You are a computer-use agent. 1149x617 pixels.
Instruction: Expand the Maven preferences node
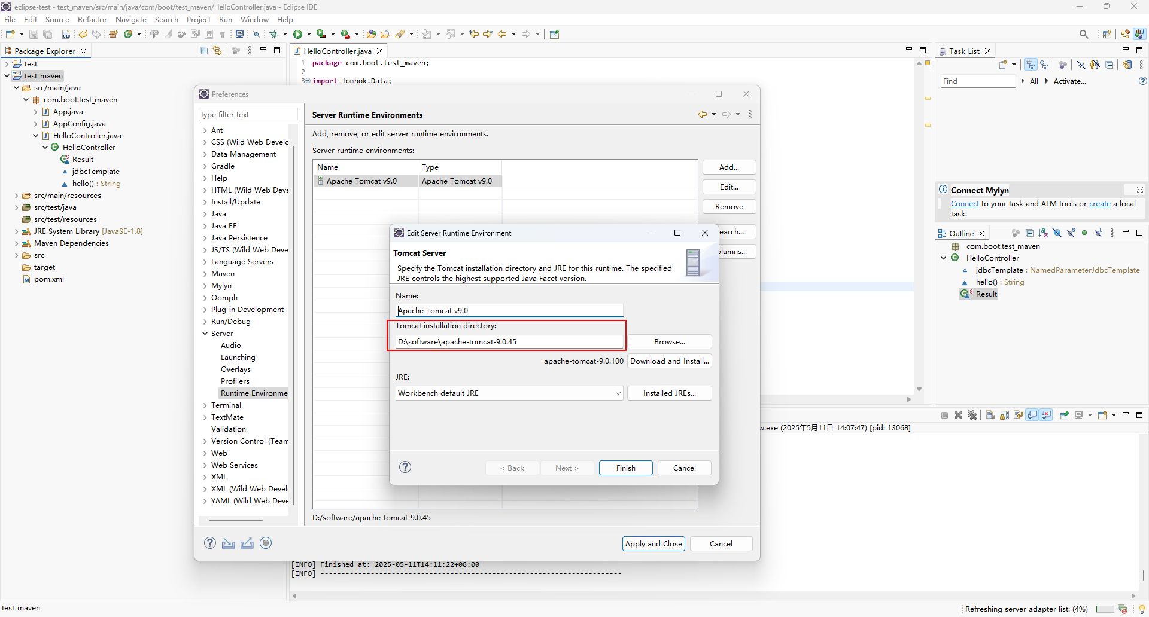coord(205,274)
